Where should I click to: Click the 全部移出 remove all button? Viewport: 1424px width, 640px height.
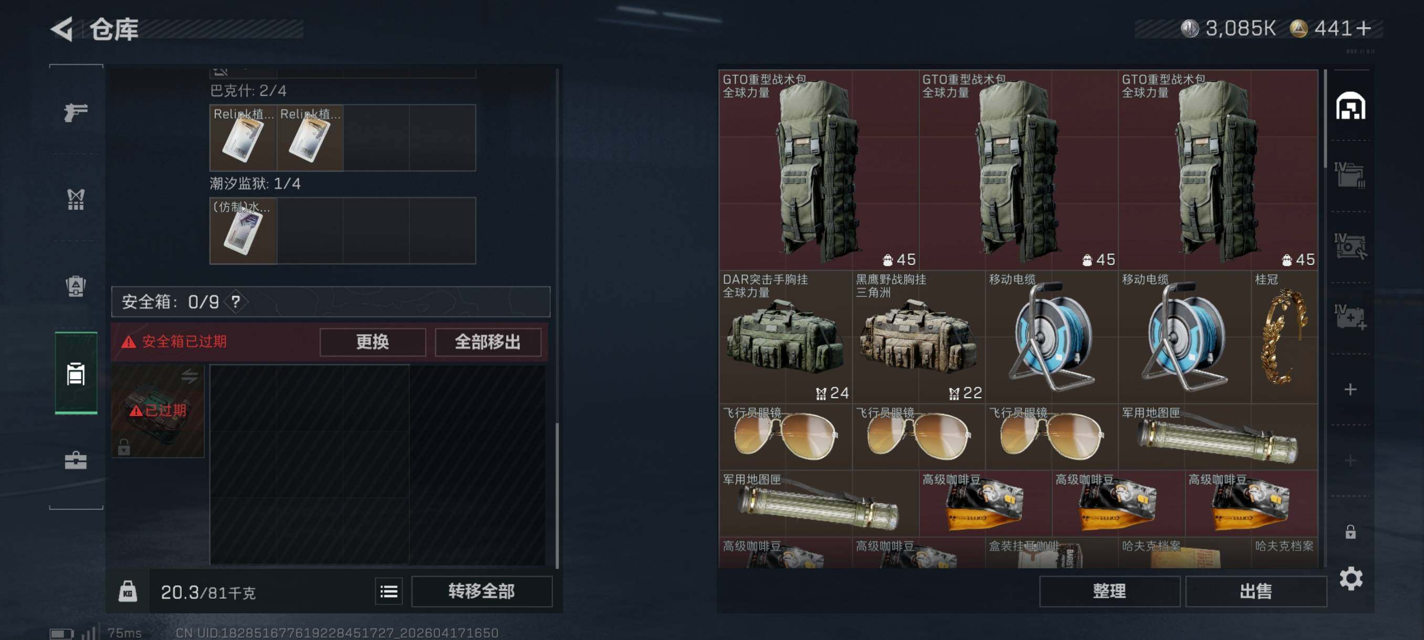[x=488, y=342]
